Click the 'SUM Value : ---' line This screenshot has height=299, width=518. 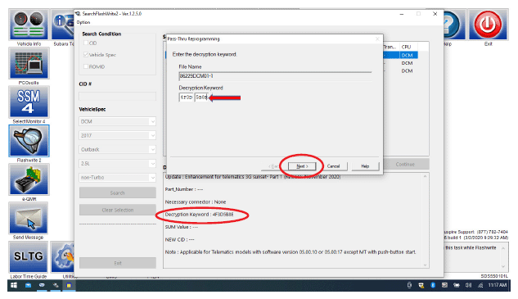tap(182, 227)
